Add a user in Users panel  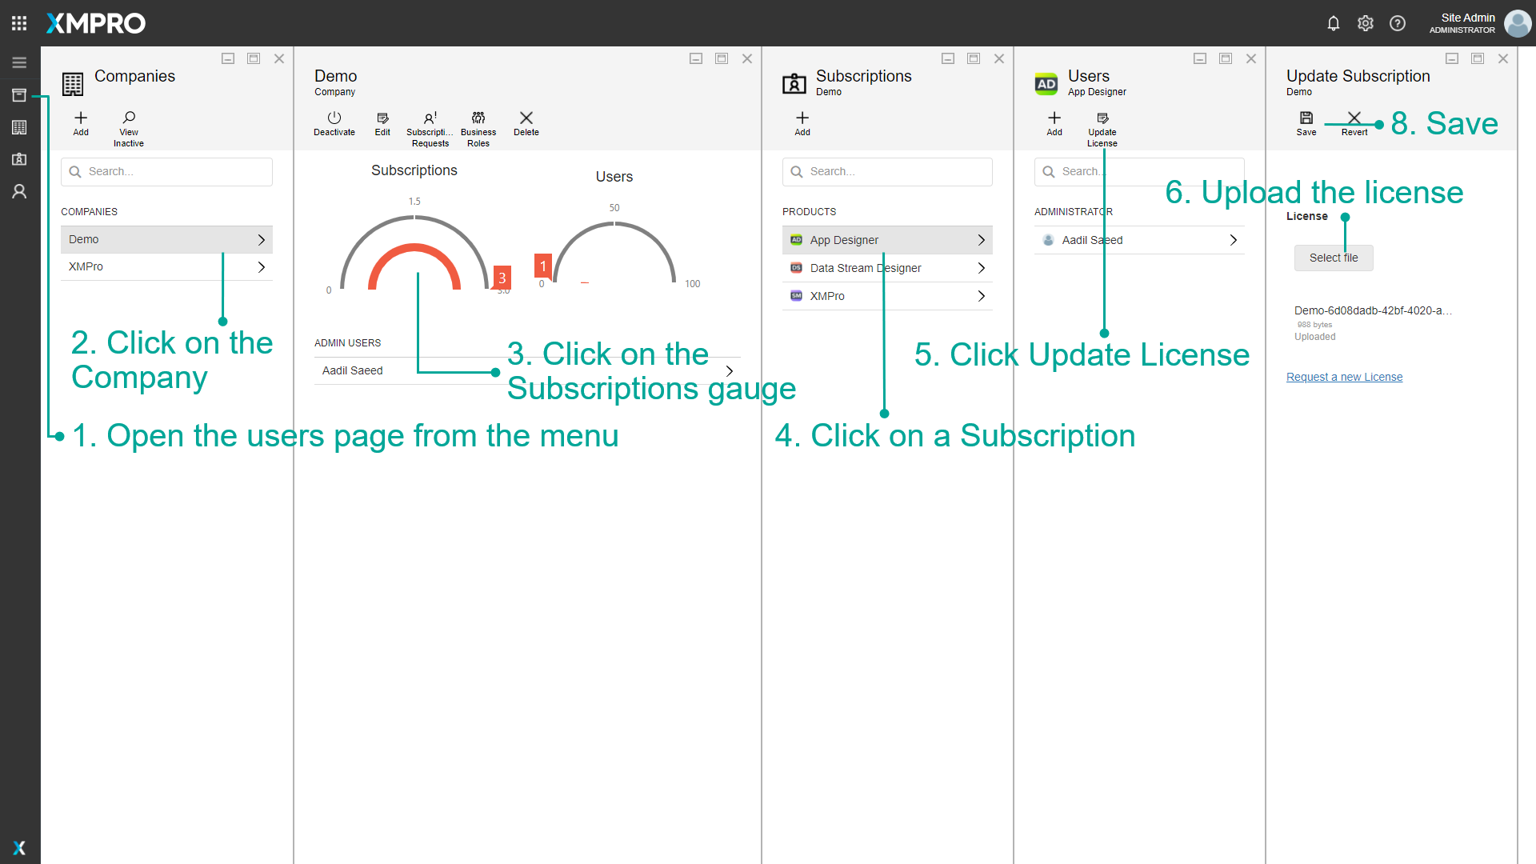[1054, 124]
